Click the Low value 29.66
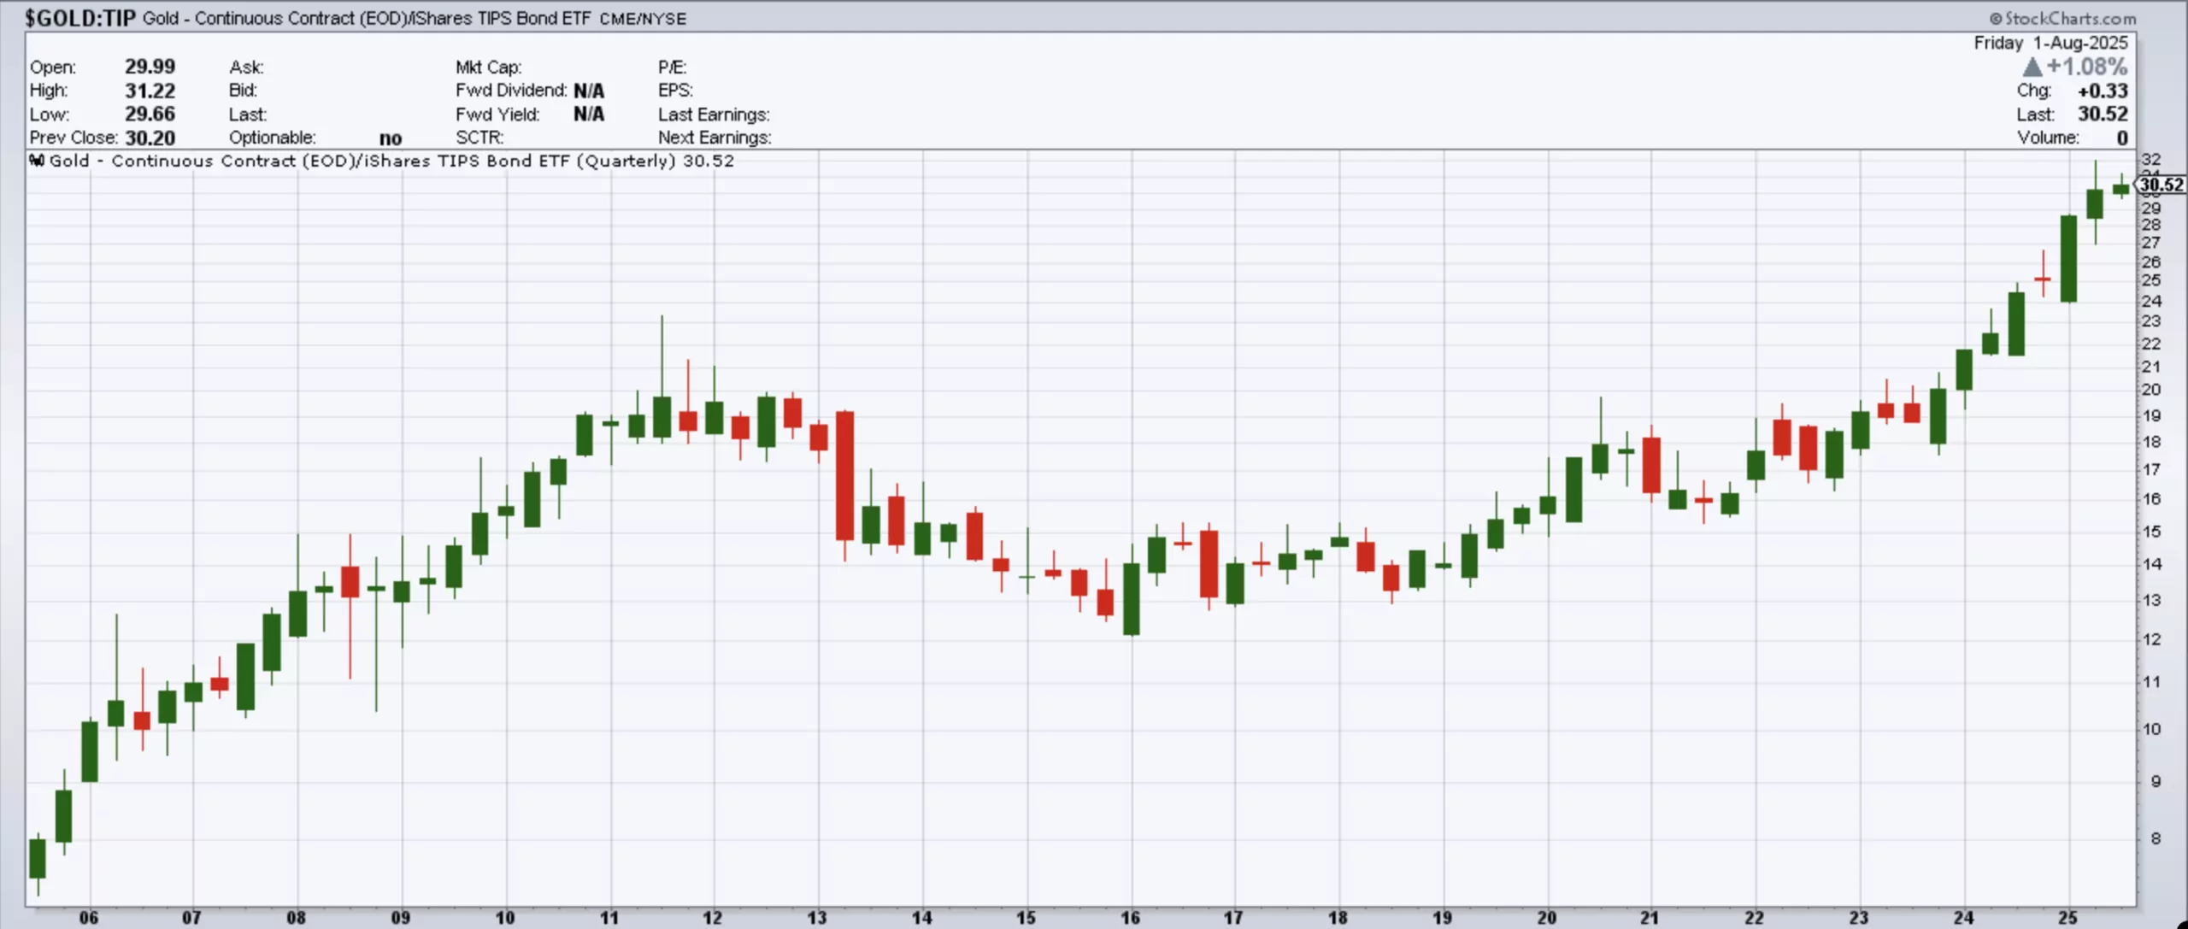This screenshot has width=2188, height=929. (150, 114)
